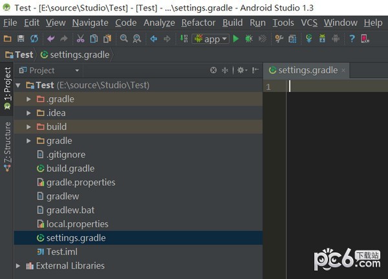This screenshot has width=388, height=279.
Task: Click the Copy icon in toolbar
Action: [94, 39]
